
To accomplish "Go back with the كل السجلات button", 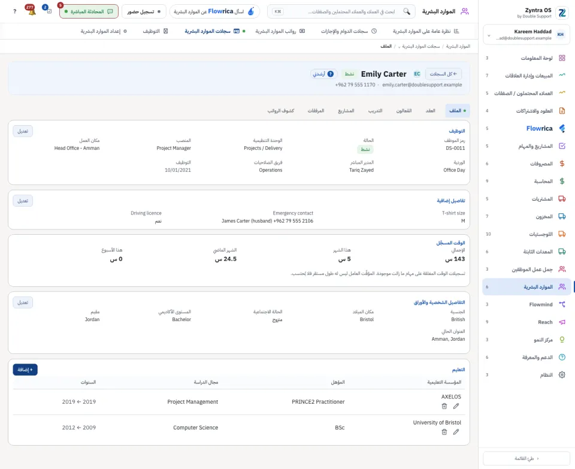I will click(x=443, y=74).
